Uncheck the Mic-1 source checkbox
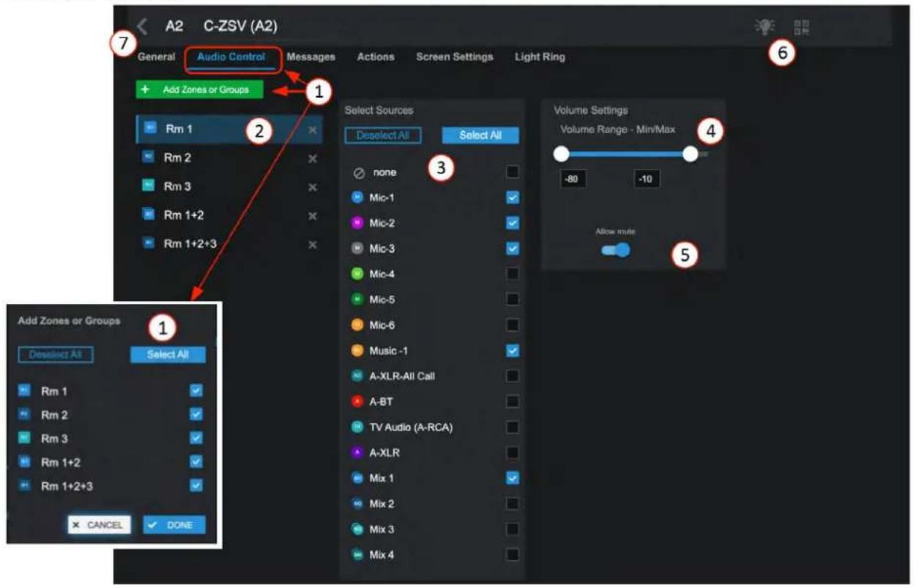914x585 pixels. tap(513, 198)
